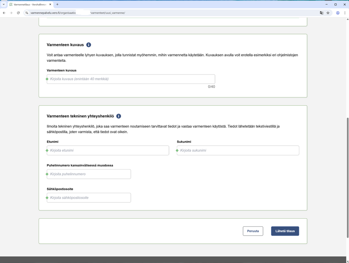Viewport: 349px width, 263px height.
Task: Close the Varmennetilaus tab
Action: 50,5
